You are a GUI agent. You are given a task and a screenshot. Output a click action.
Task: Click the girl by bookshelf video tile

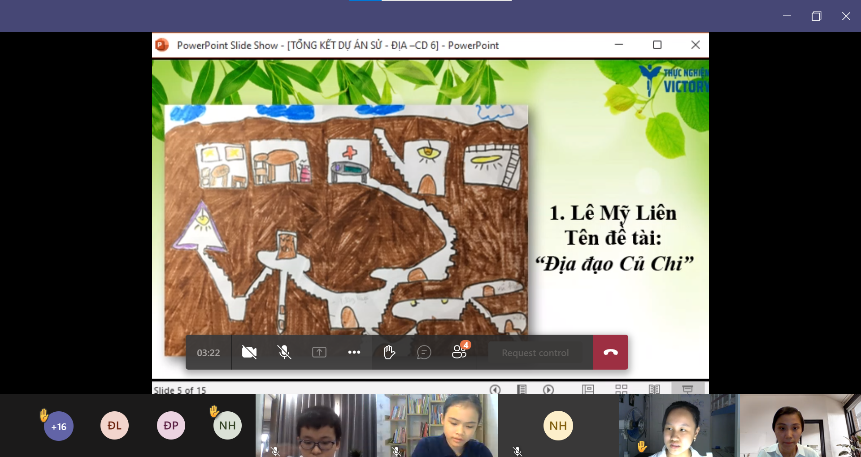(437, 426)
